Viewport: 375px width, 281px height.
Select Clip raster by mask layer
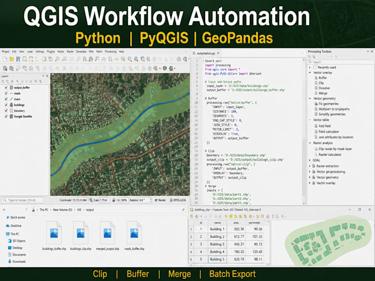(335, 149)
